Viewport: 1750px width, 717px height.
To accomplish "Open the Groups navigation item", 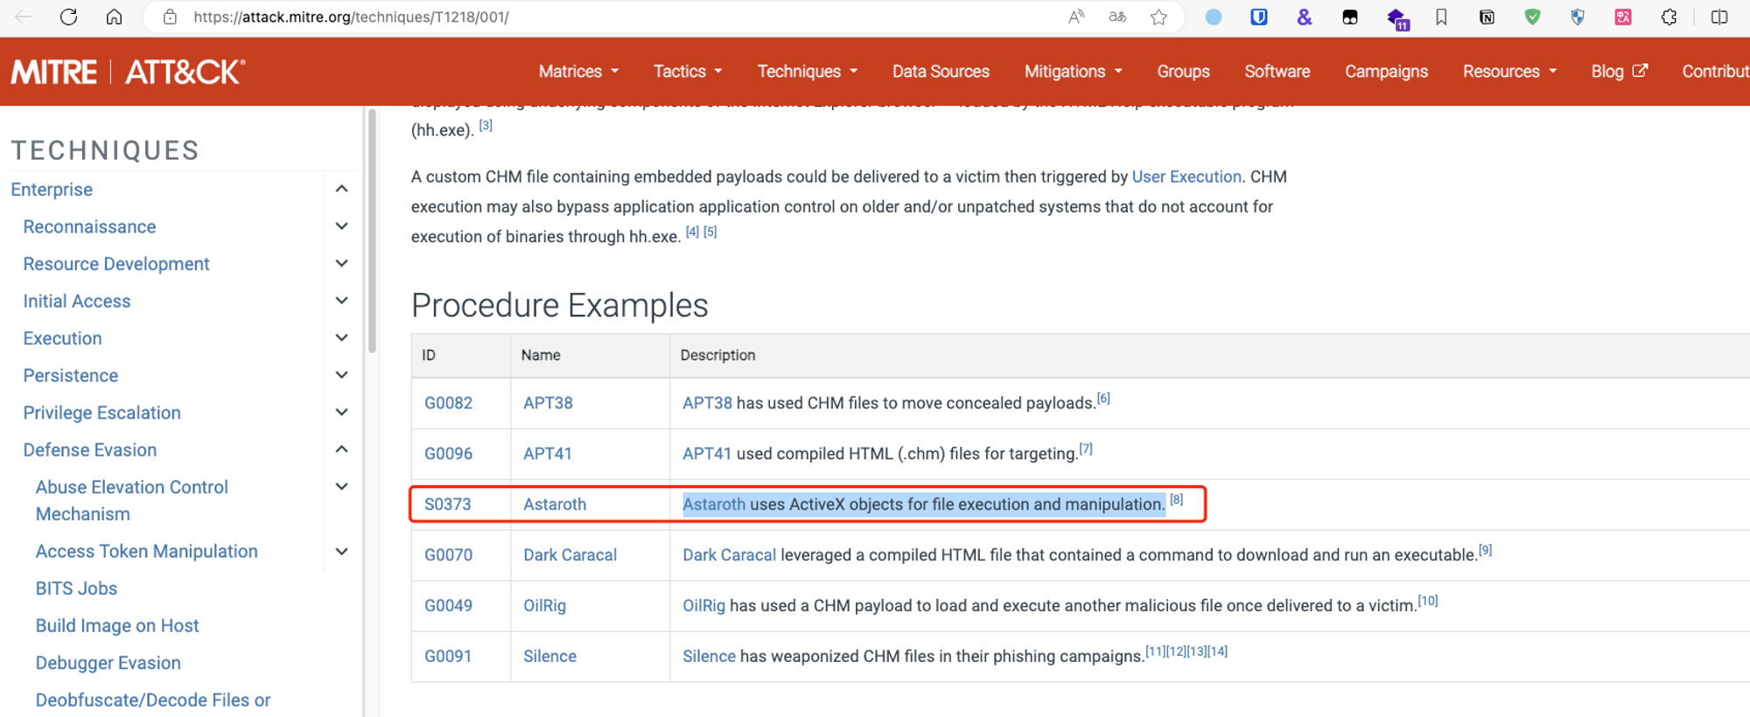I will pyautogui.click(x=1183, y=72).
